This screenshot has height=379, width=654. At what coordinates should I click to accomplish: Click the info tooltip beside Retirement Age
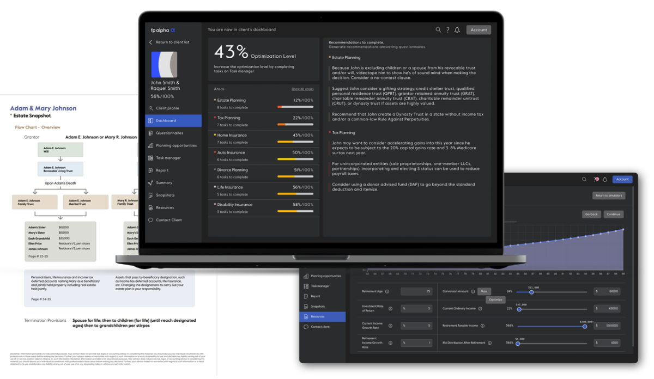tap(388, 291)
